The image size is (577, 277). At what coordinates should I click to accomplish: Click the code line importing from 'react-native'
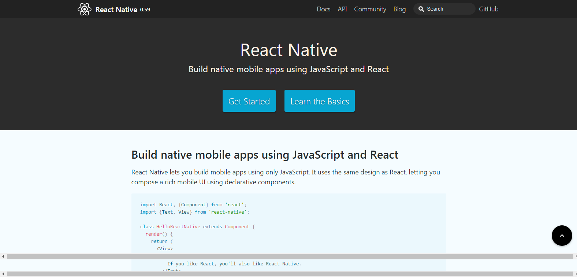[194, 212]
